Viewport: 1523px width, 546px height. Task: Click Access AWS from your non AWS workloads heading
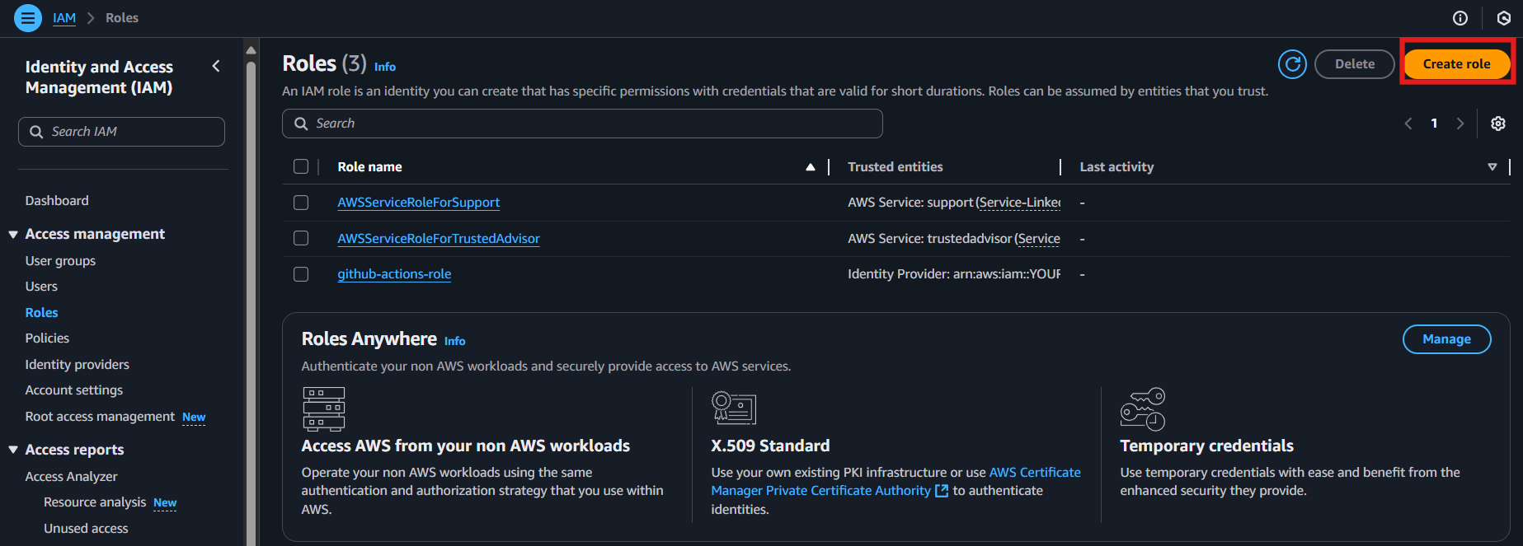[466, 446]
